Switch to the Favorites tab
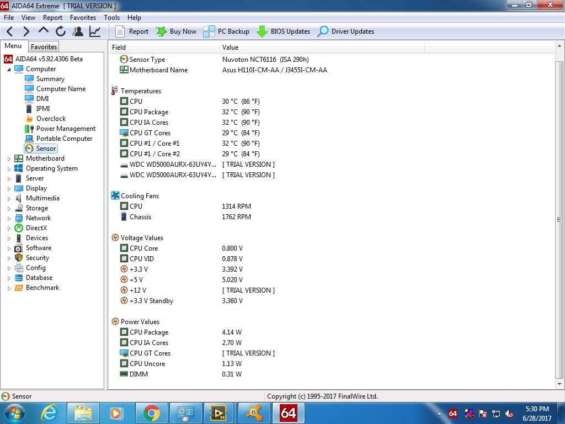The width and height of the screenshot is (565, 424). (x=44, y=46)
